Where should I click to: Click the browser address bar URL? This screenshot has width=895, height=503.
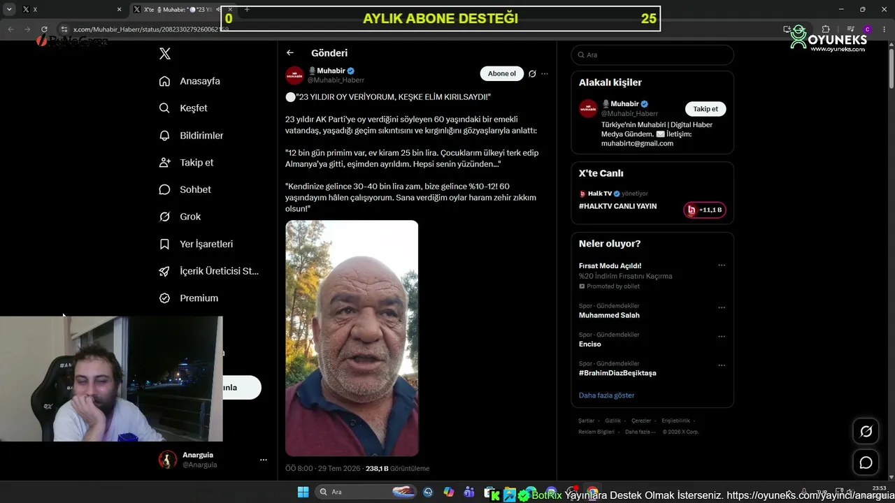pos(151,29)
